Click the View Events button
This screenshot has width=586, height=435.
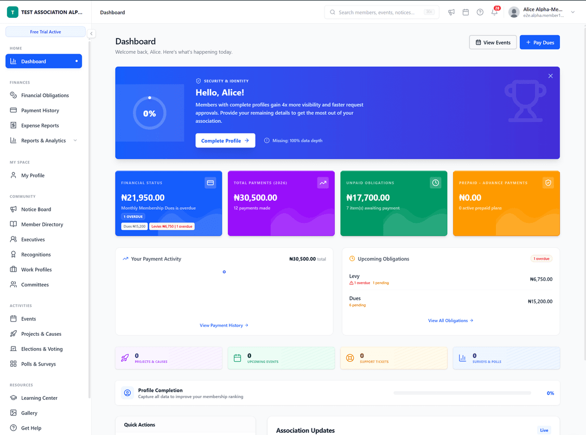click(493, 42)
